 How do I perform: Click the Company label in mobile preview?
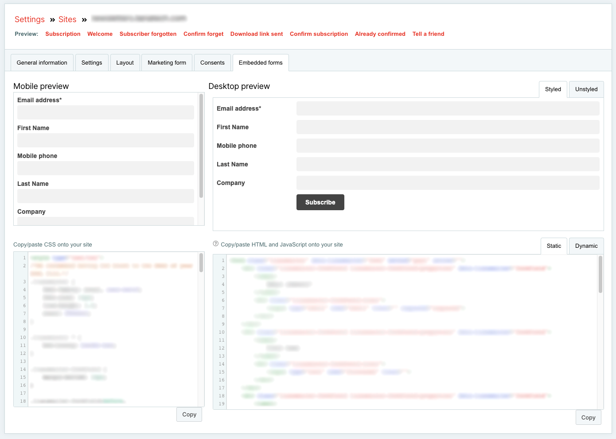[x=31, y=212]
